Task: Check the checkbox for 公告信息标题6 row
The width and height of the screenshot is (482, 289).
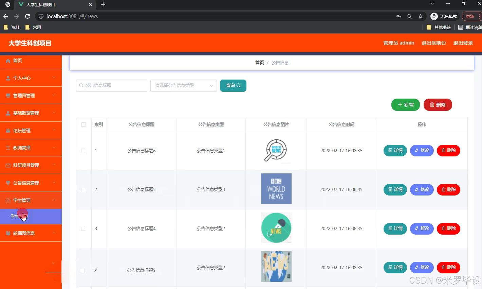Action: pos(84,151)
